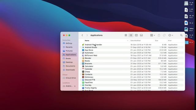The image size is (196, 110).
Task: Go forward with the right chevron
Action: [87, 35]
